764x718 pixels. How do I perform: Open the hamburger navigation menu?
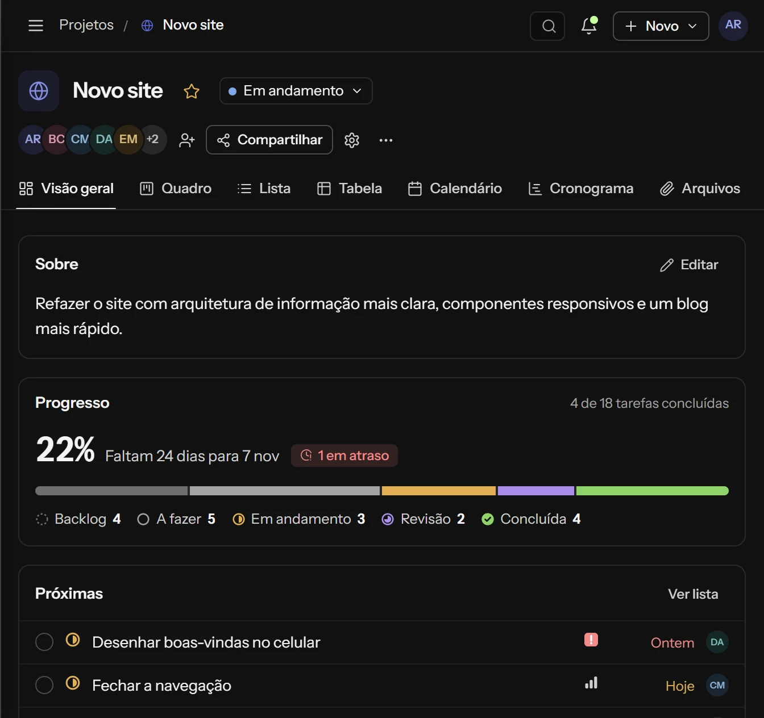coord(36,26)
